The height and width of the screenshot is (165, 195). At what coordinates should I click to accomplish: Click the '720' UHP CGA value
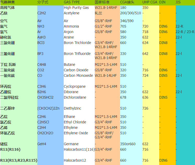click(145, 26)
